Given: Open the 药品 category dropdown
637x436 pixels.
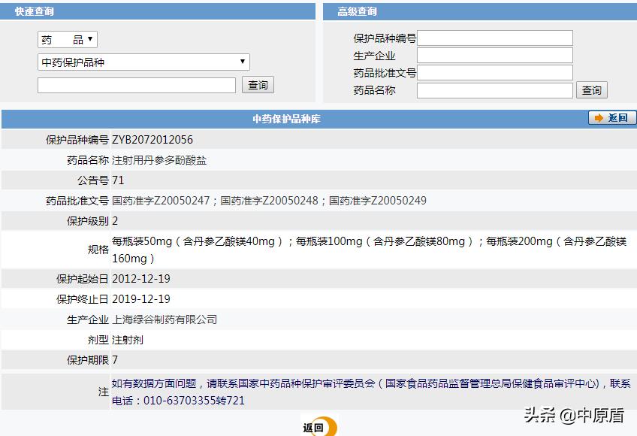Looking at the screenshot, I should 66,38.
